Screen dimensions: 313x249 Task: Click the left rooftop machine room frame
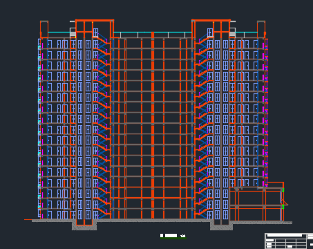[x=95, y=29]
